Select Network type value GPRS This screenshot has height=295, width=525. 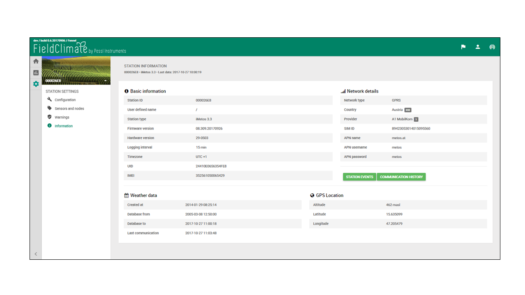point(396,100)
